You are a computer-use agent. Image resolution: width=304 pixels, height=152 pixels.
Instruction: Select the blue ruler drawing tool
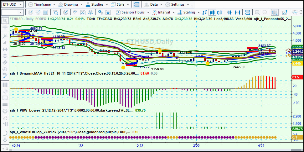pos(5,76)
